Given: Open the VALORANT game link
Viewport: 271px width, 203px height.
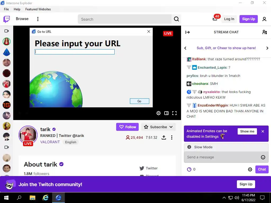Looking at the screenshot, I should (50, 142).
